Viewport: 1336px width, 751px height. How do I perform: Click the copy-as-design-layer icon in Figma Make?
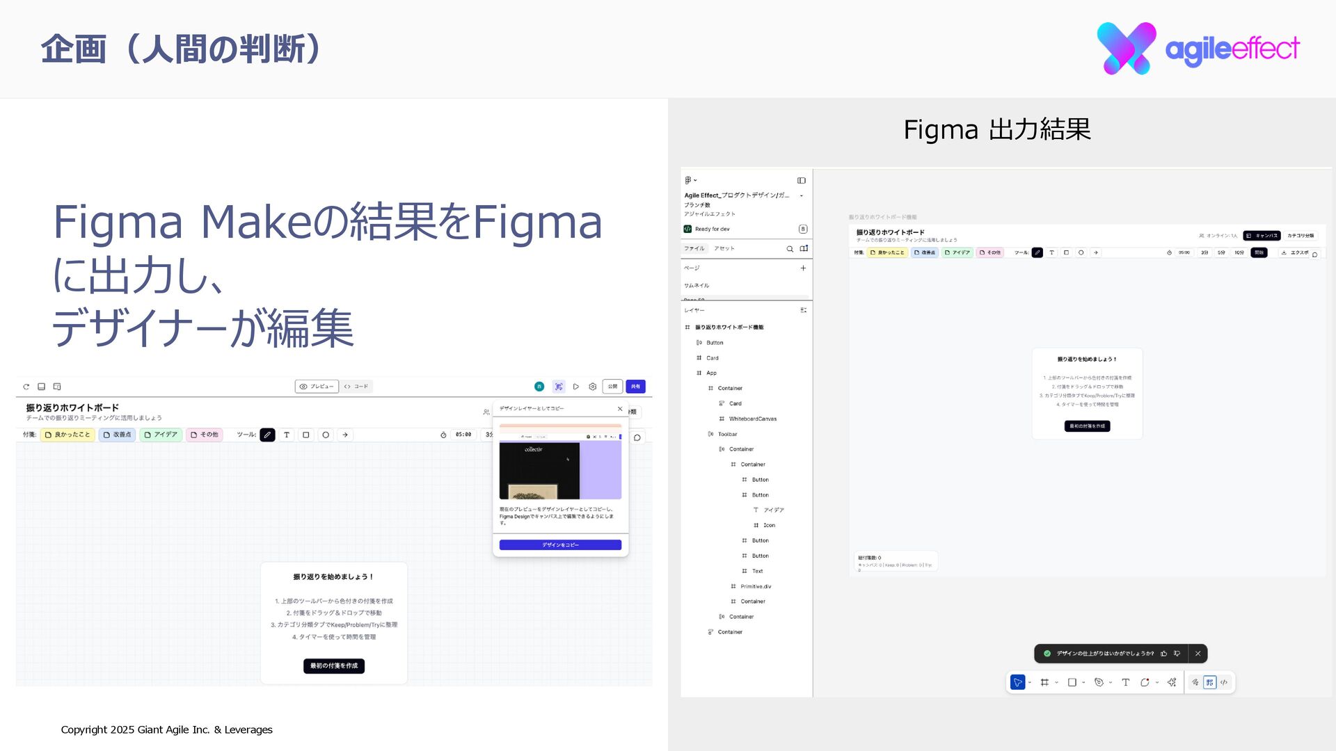[559, 387]
